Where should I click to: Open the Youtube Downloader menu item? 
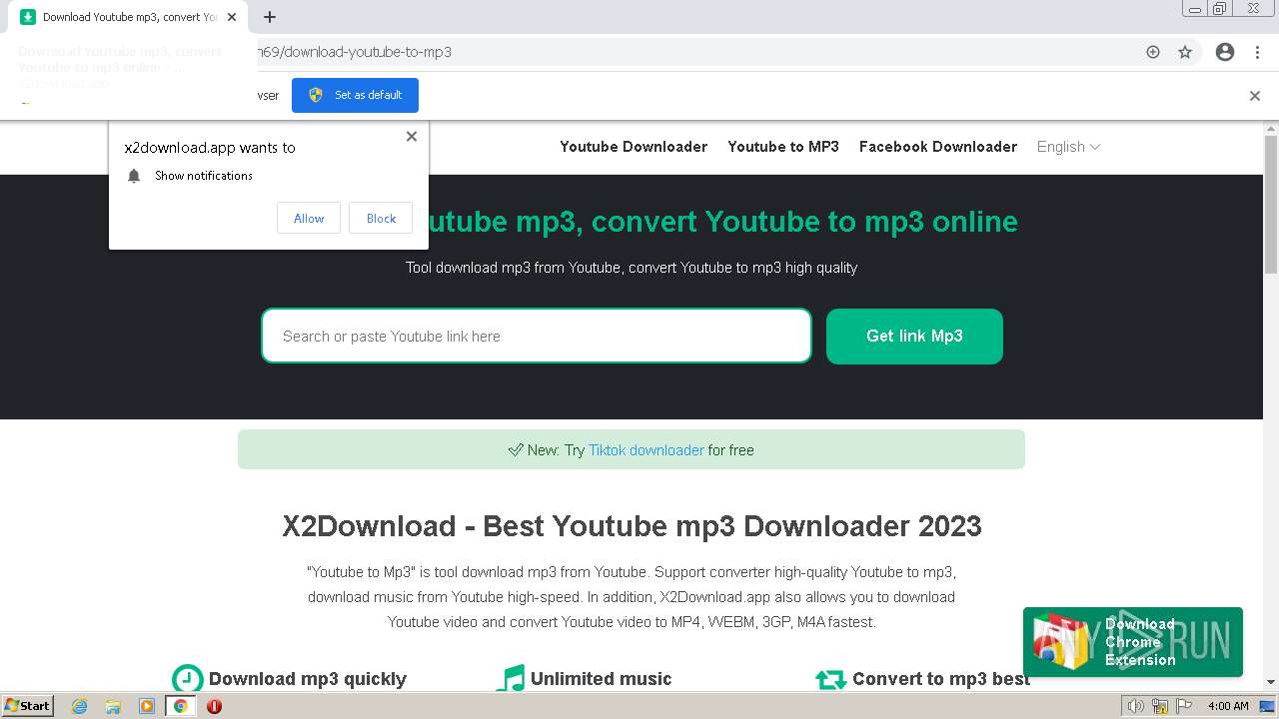(x=634, y=147)
